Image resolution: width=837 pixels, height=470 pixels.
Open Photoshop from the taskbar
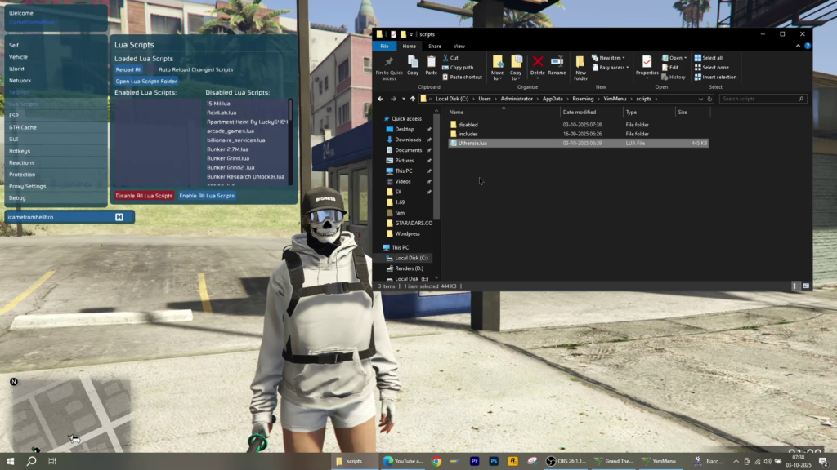coord(494,461)
